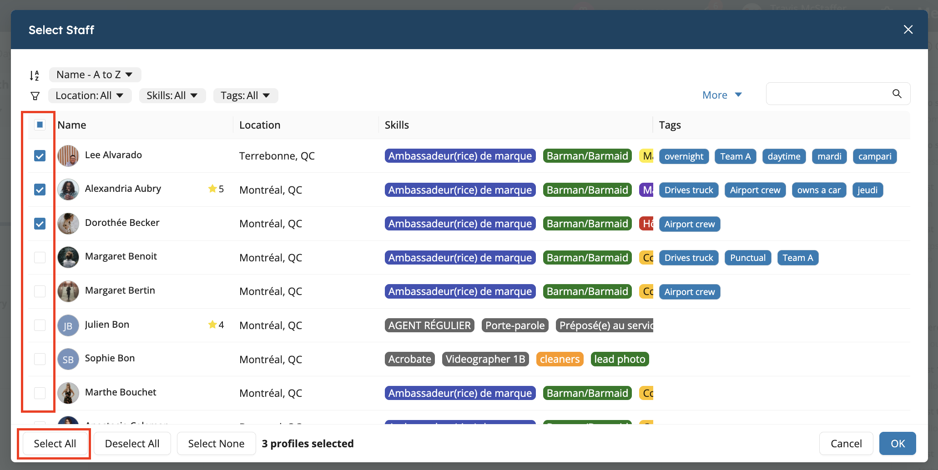Click Lee Alvarado's profile photo
The image size is (938, 470).
(68, 156)
